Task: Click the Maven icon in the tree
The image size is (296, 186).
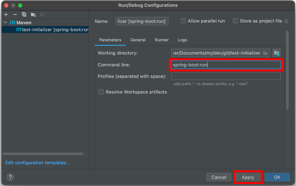Action: coord(12,23)
